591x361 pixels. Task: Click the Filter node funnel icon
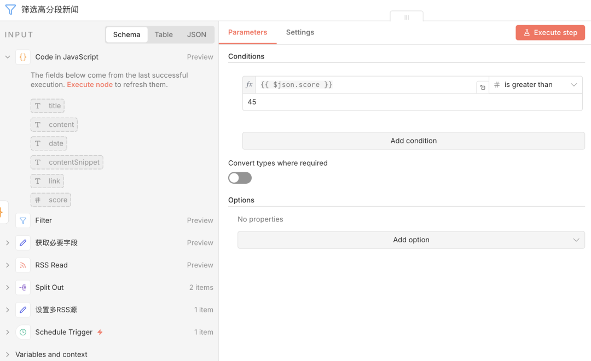click(23, 220)
